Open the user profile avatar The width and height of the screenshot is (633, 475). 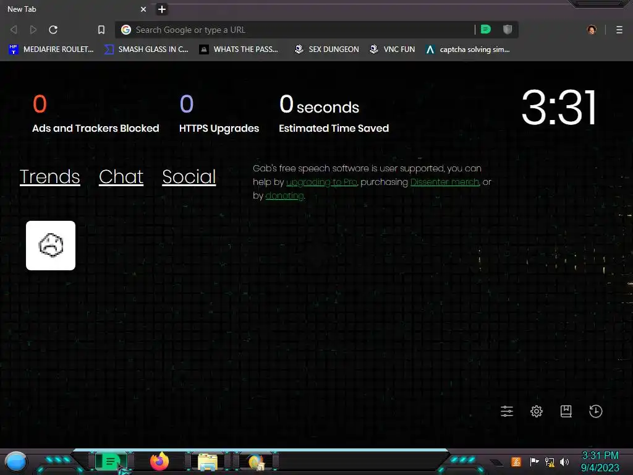(592, 30)
